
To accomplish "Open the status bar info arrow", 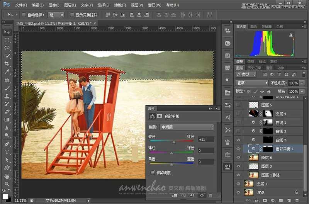I will pos(88,201).
